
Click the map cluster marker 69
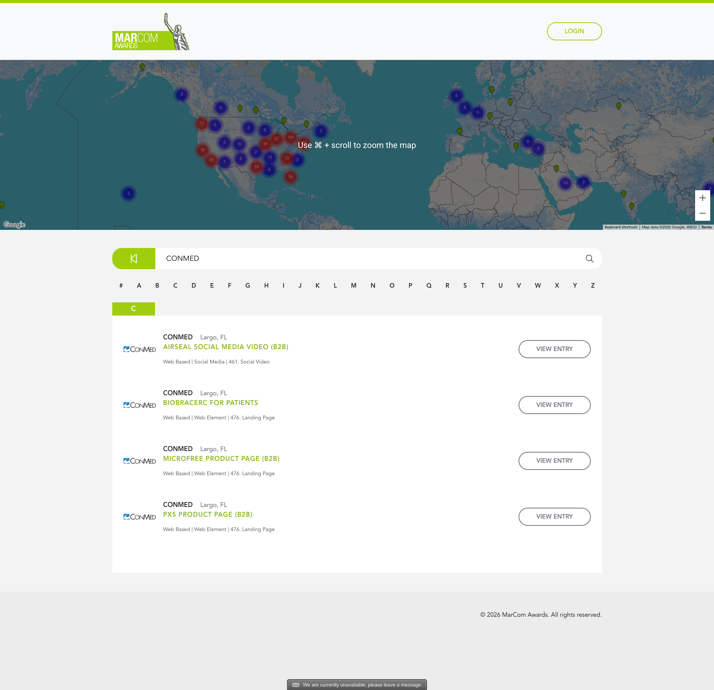point(211,160)
